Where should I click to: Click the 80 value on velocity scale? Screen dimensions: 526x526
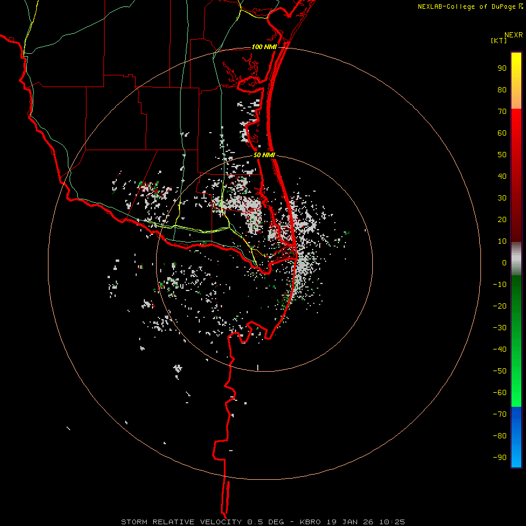(x=502, y=89)
